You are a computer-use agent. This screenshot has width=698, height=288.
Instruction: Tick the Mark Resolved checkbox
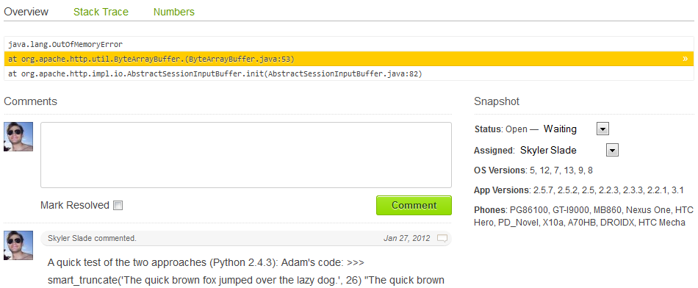118,205
